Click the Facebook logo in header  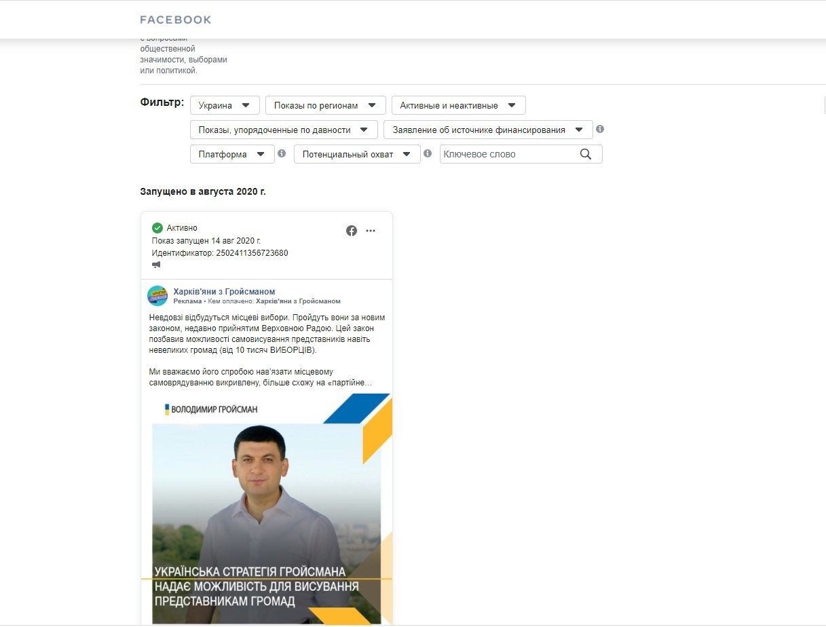[175, 20]
